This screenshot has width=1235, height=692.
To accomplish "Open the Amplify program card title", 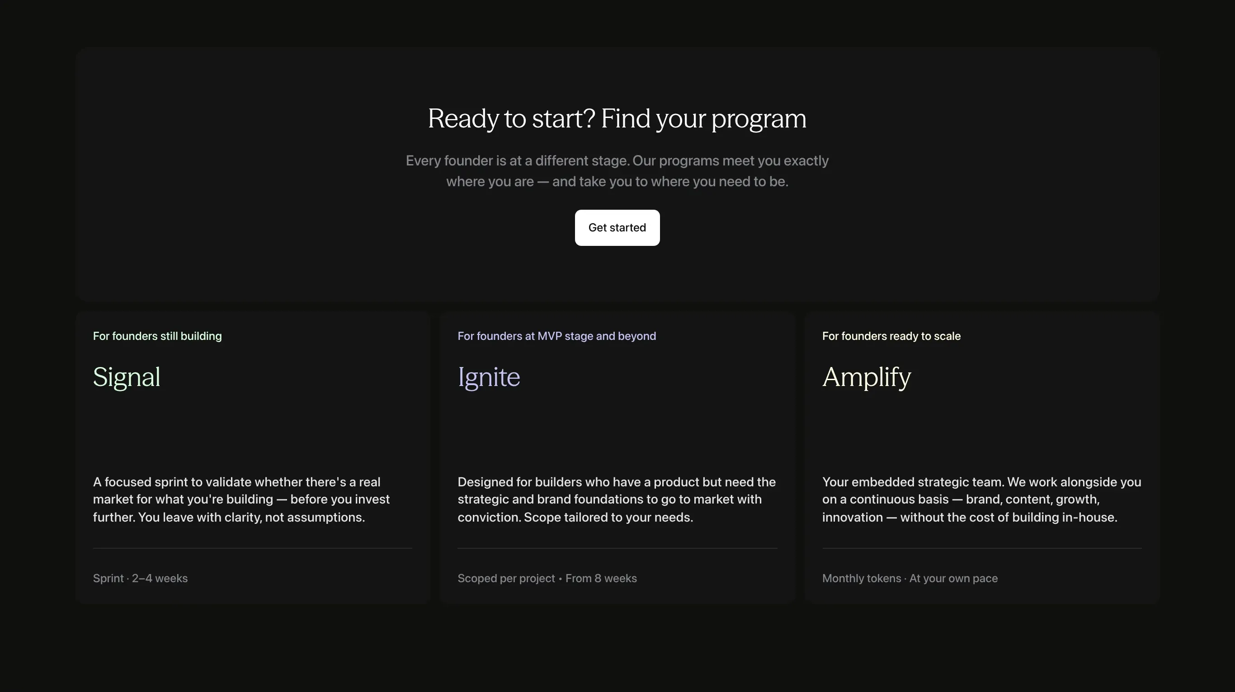I will [x=866, y=377].
